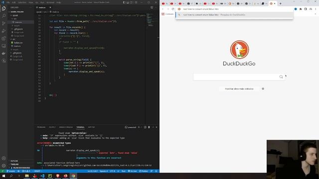Open the Docker whale view in activity bar
This screenshot has height=179, width=319.
(3, 53)
